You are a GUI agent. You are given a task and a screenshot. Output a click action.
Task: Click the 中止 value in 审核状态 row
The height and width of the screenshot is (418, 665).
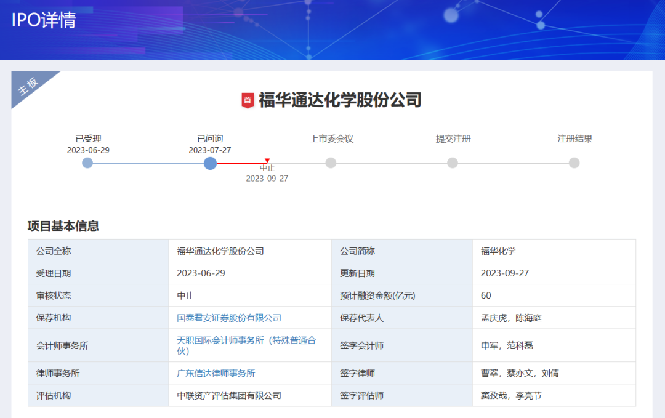[185, 296]
